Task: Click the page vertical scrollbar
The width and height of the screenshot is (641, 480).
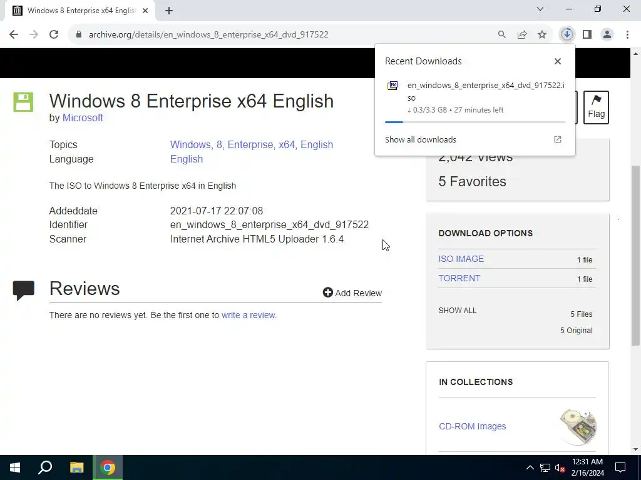Action: [x=635, y=255]
